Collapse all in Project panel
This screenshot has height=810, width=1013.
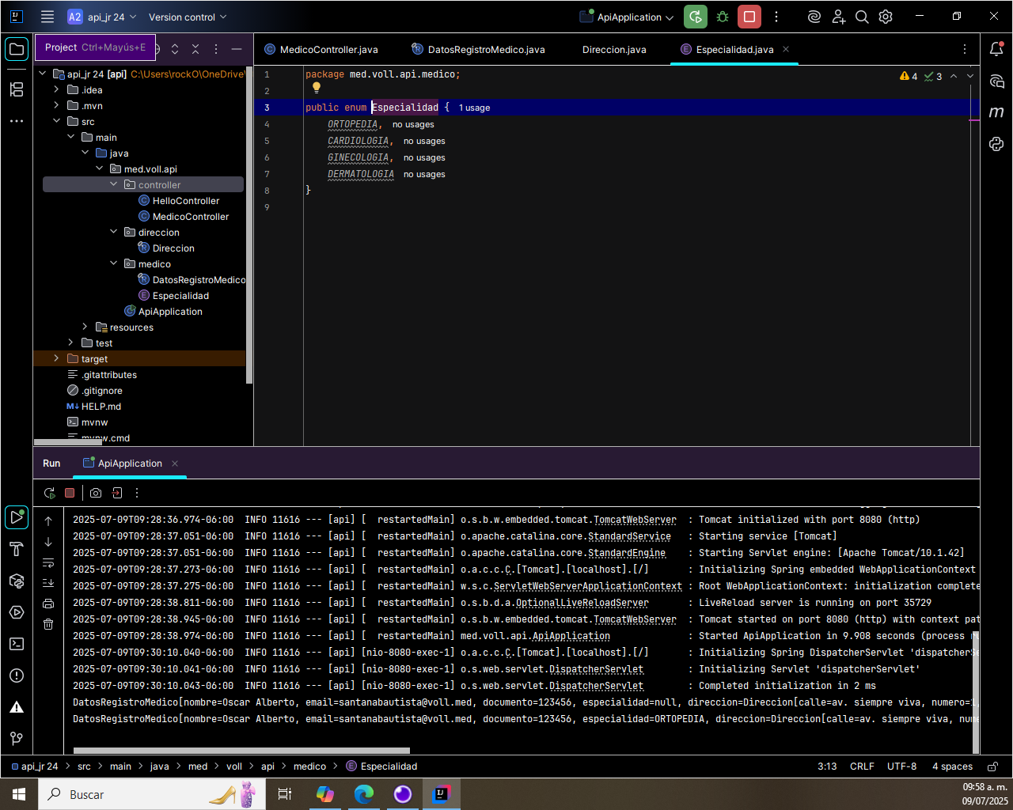(x=195, y=49)
